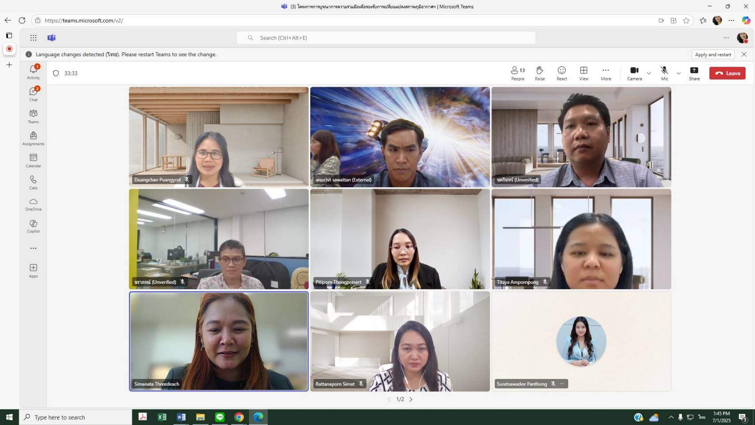This screenshot has width=755, height=425.
Task: Open the Copilot app in sidebar
Action: [x=33, y=226]
